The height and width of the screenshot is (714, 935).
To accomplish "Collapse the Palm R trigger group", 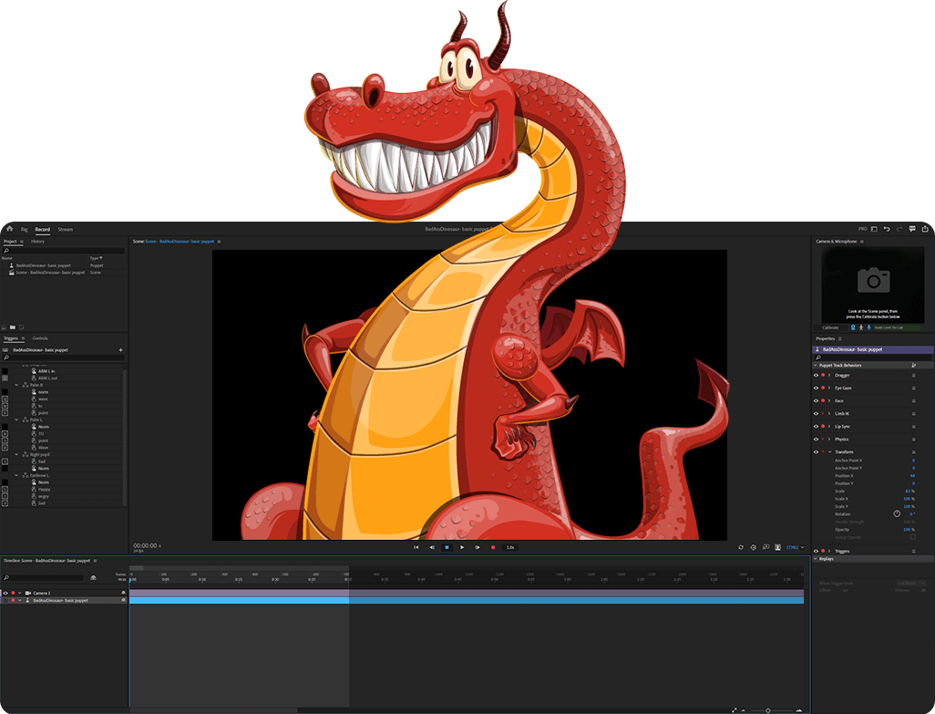I will (16, 385).
